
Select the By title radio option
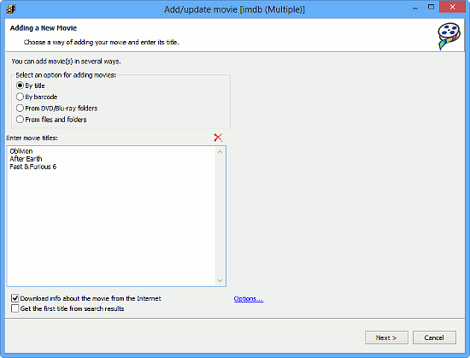tap(20, 85)
